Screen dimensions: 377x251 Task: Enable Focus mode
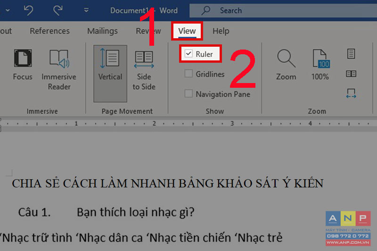coord(23,65)
